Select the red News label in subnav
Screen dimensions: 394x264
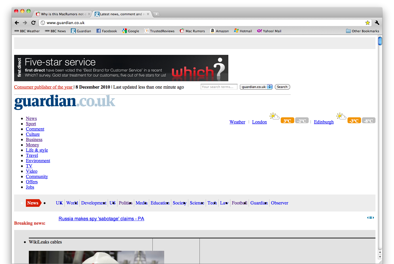(34, 203)
